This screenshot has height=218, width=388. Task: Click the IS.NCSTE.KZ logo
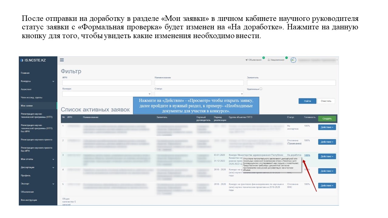click(33, 60)
